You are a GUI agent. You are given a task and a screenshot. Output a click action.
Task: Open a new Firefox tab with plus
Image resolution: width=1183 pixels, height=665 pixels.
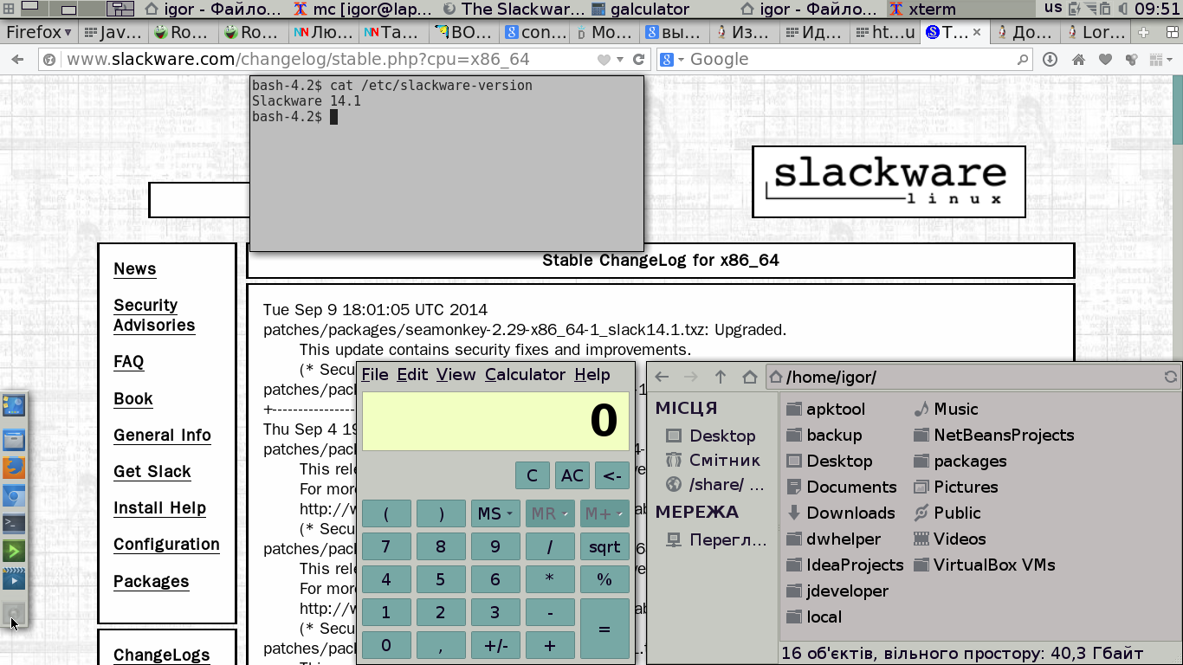pyautogui.click(x=1143, y=32)
